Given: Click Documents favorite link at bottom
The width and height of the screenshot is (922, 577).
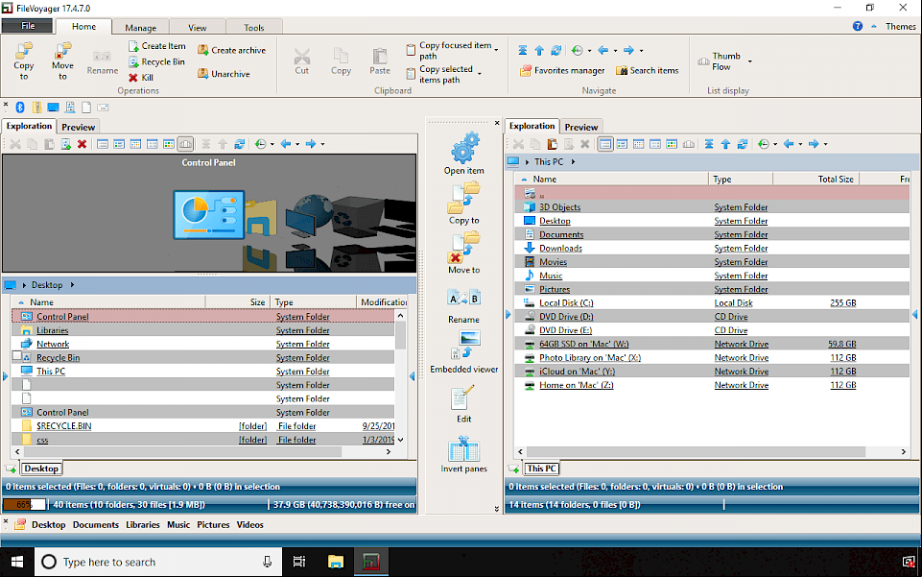Looking at the screenshot, I should (95, 524).
